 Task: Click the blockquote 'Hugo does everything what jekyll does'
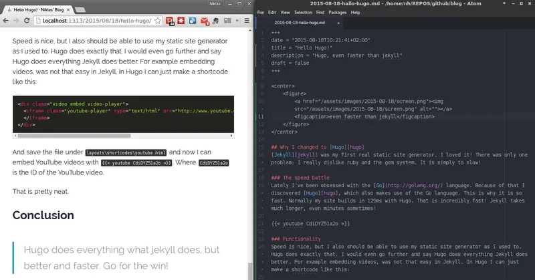point(122,257)
